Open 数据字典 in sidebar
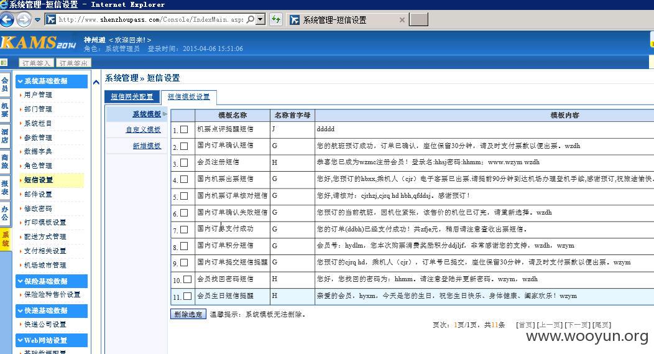This screenshot has width=654, height=354. coord(38,152)
